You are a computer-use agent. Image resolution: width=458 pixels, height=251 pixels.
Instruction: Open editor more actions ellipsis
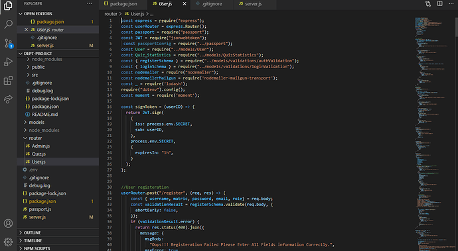click(x=451, y=4)
